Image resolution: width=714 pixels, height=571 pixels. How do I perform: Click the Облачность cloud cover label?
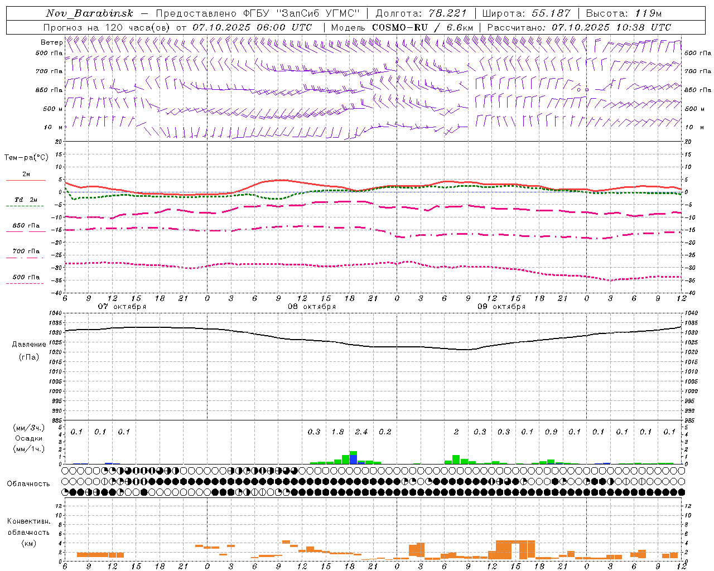[x=28, y=484]
